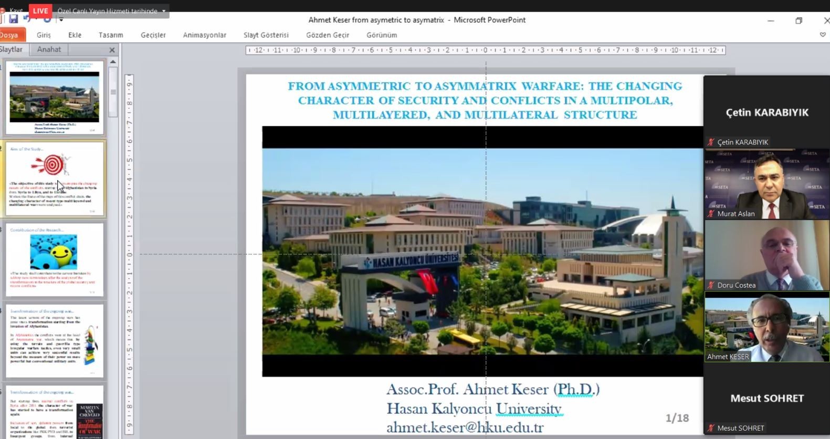Viewport: 830px width, 439px height.
Task: Switch to the Anahat outline tab
Action: click(x=49, y=49)
